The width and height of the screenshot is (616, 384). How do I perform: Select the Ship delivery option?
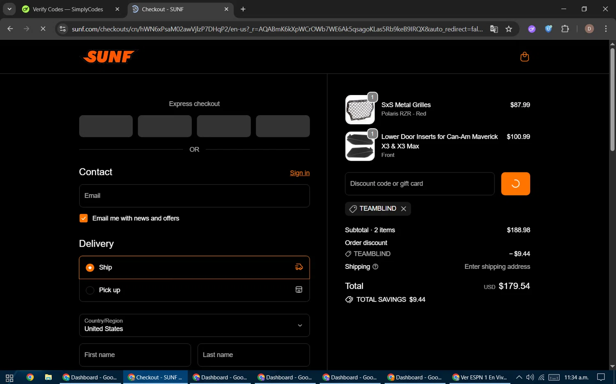194,268
